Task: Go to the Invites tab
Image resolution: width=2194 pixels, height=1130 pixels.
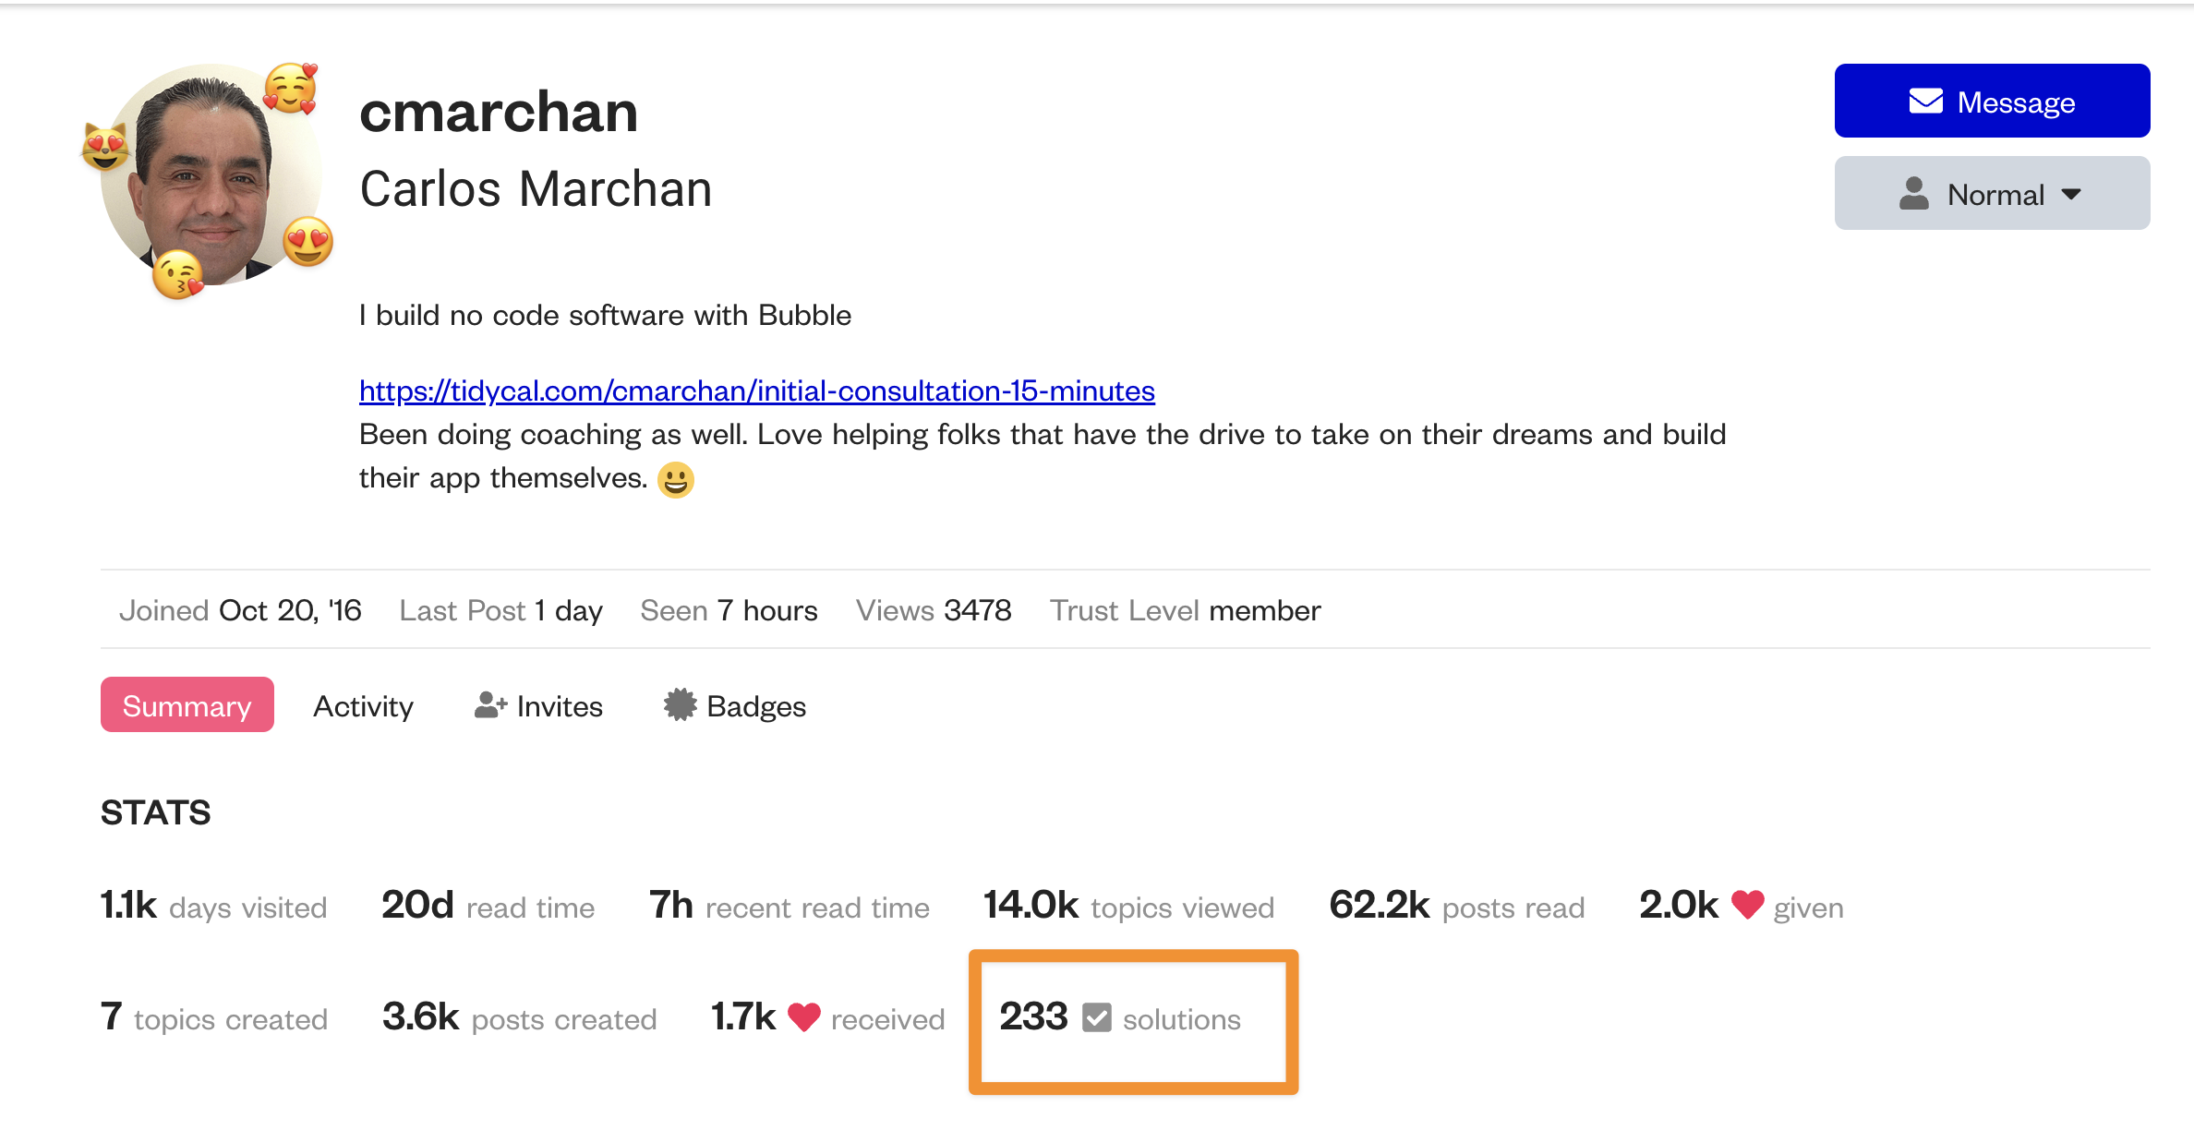Action: (x=559, y=706)
